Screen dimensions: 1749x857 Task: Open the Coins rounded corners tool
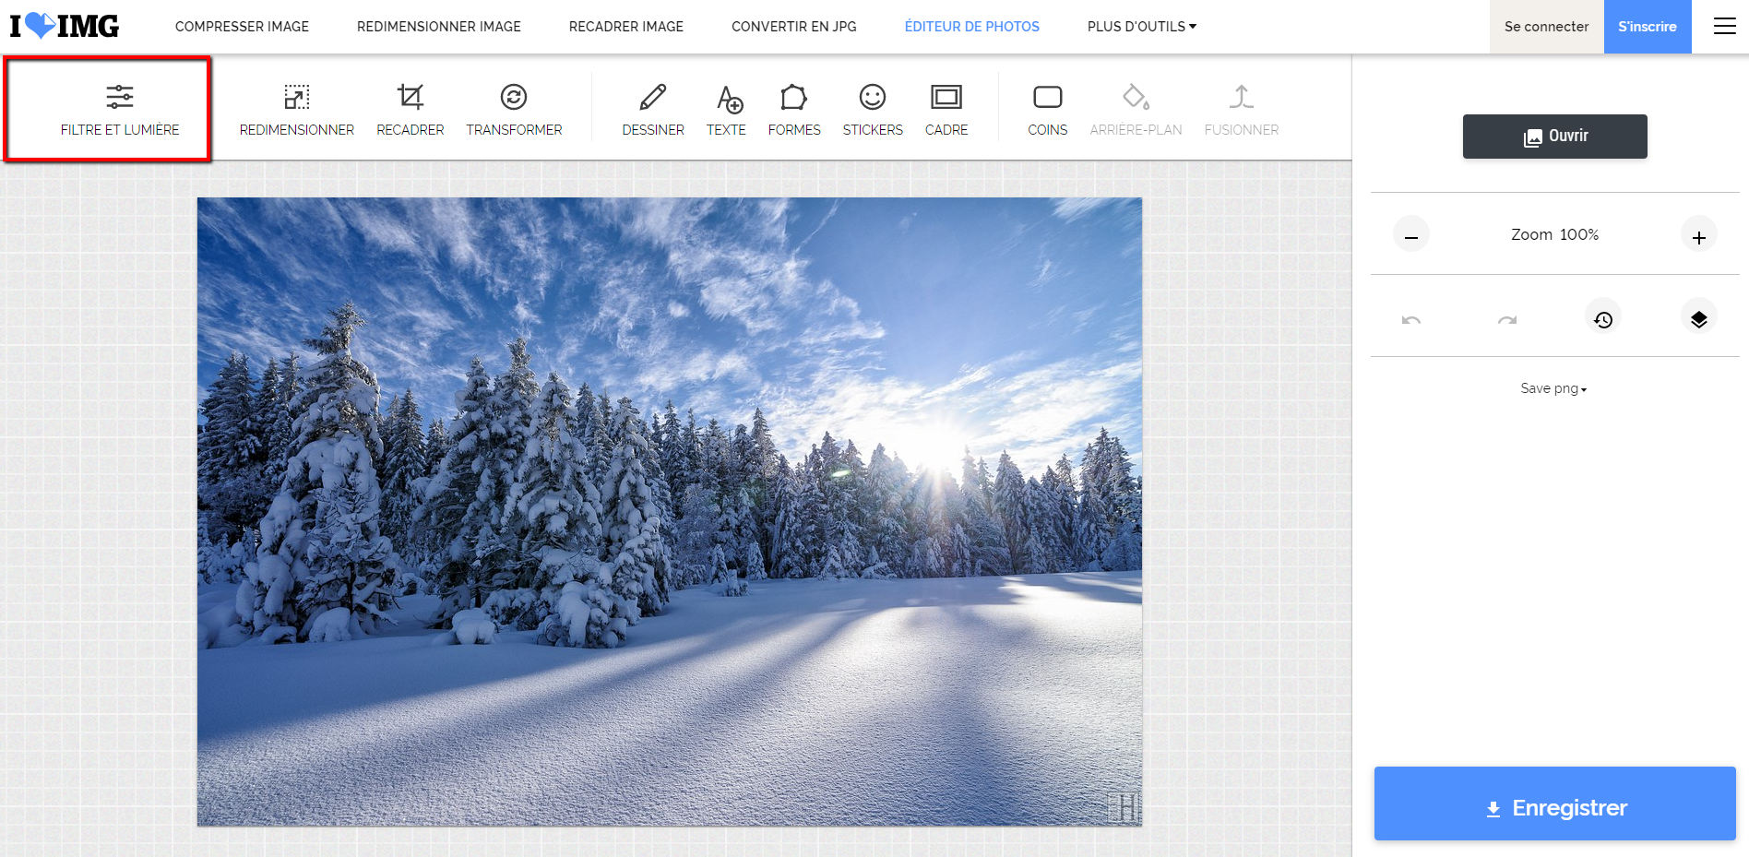[1047, 109]
